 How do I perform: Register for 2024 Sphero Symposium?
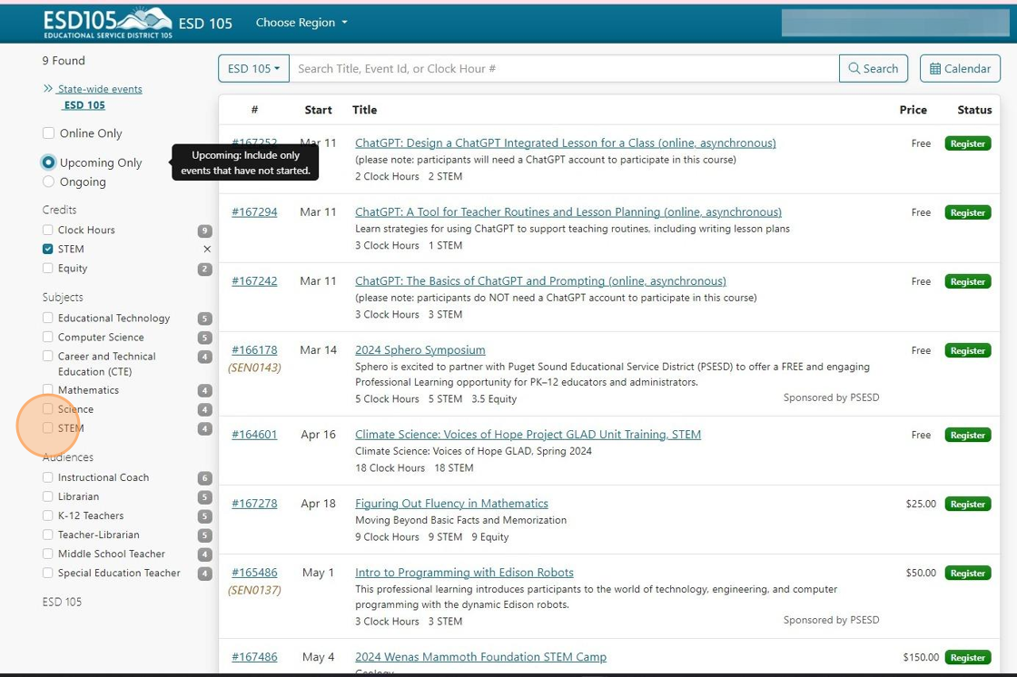click(968, 351)
